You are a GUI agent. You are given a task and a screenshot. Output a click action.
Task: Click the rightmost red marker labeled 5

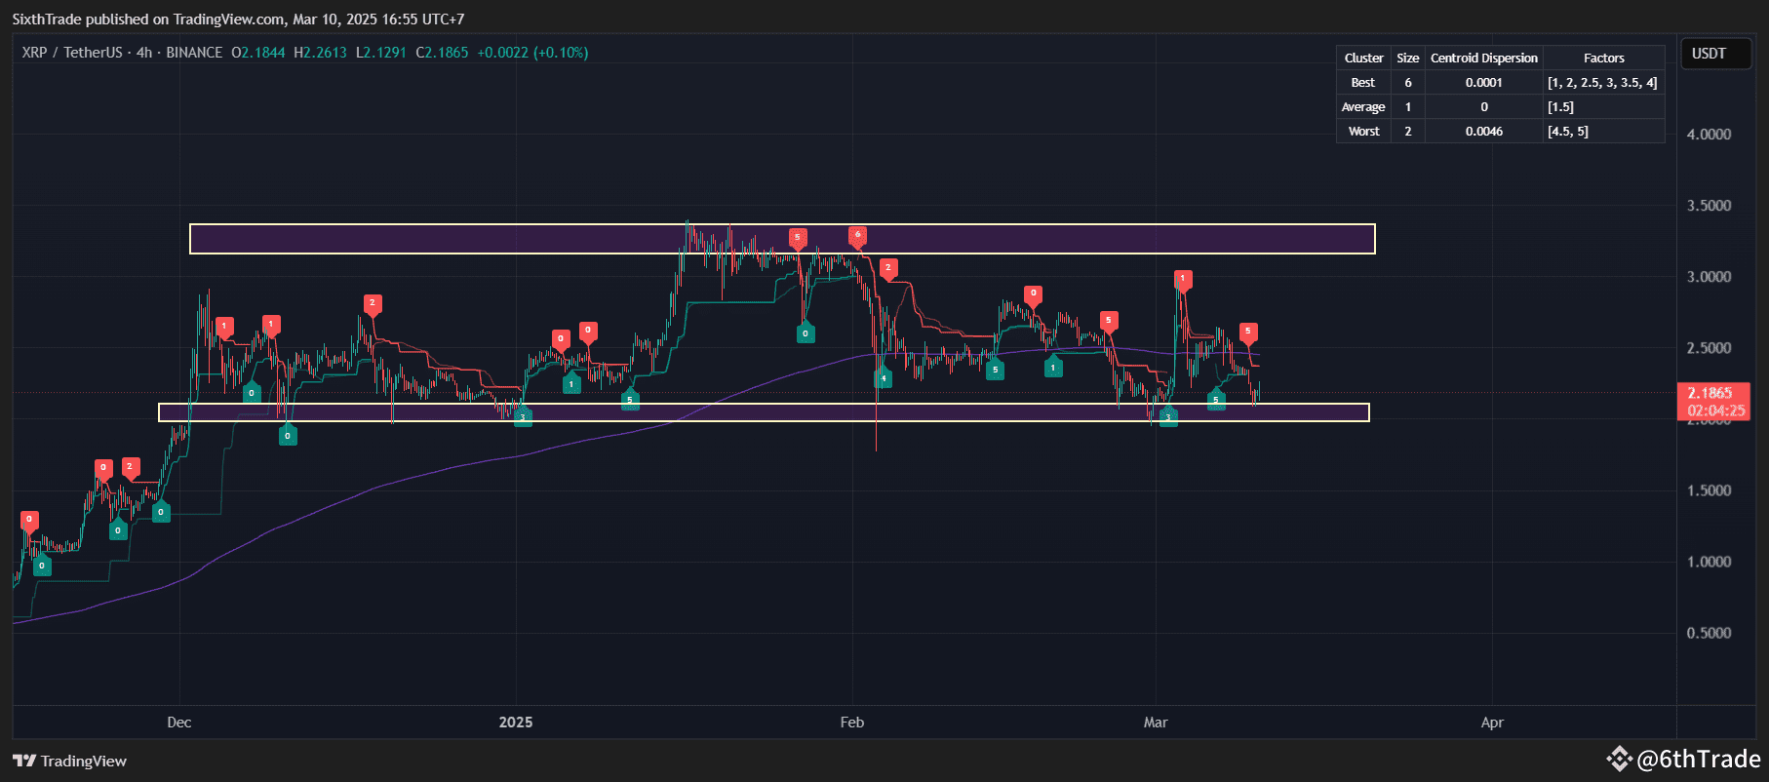coord(1248,332)
